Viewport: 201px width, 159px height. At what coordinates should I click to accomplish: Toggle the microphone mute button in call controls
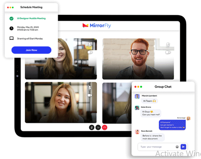pyautogui.click(x=92, y=127)
